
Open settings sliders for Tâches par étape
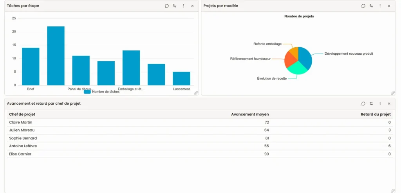click(x=175, y=6)
